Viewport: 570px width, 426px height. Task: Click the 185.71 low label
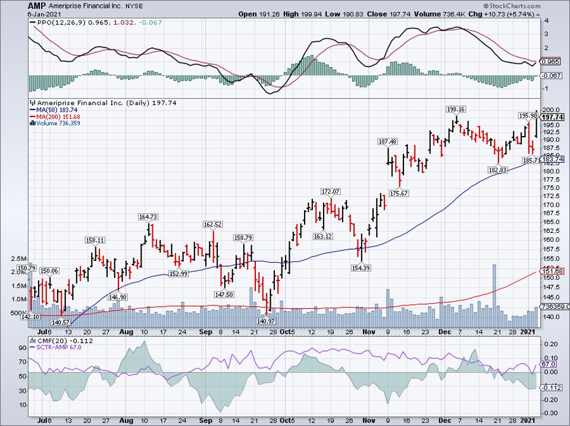coord(531,160)
